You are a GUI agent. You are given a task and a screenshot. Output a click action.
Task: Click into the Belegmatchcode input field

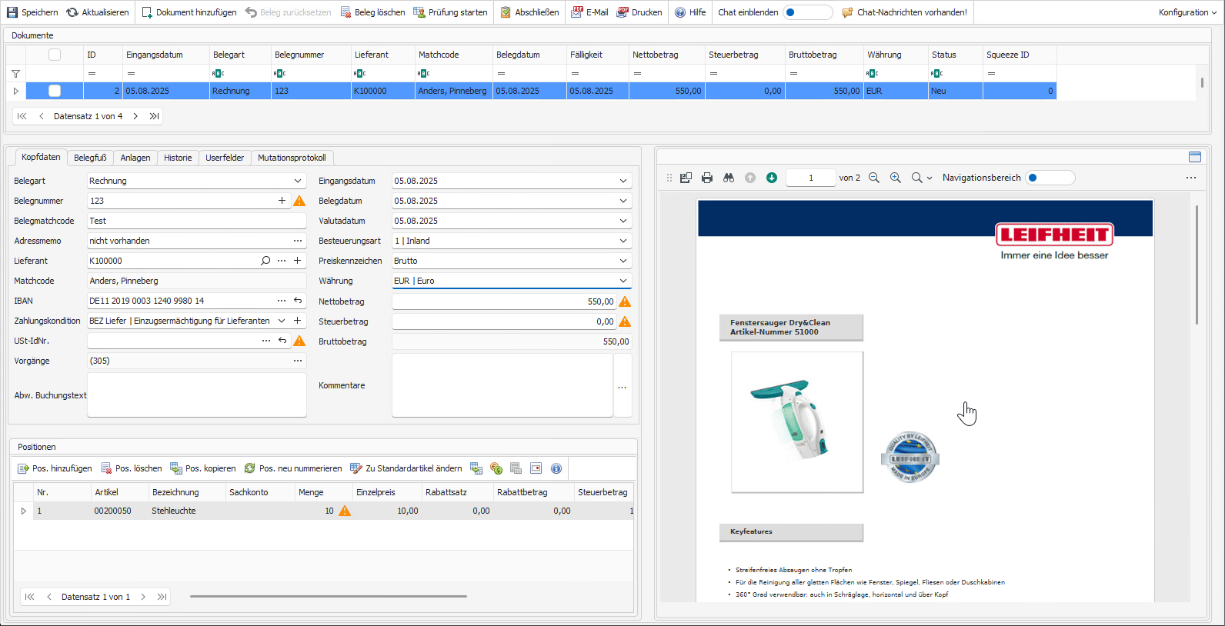(x=196, y=221)
